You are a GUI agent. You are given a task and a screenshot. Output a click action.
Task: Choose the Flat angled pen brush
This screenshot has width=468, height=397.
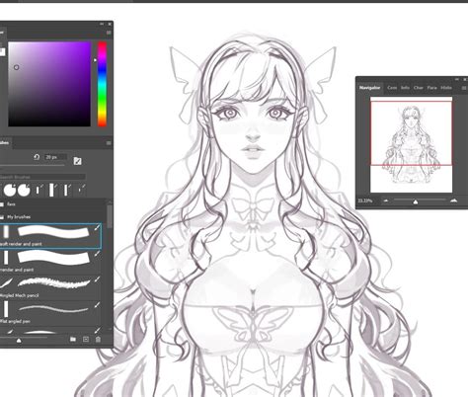point(50,313)
